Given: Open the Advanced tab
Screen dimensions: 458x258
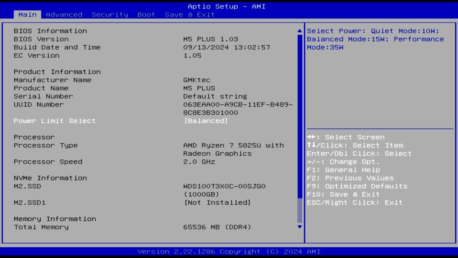Looking at the screenshot, I should point(64,15).
